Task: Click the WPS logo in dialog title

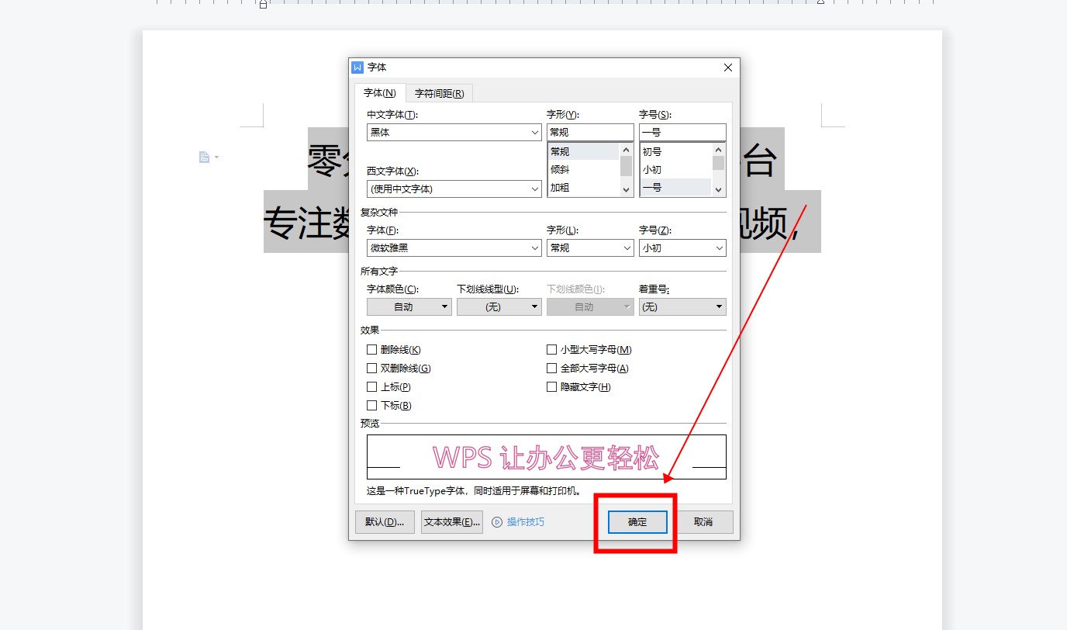Action: pyautogui.click(x=357, y=67)
